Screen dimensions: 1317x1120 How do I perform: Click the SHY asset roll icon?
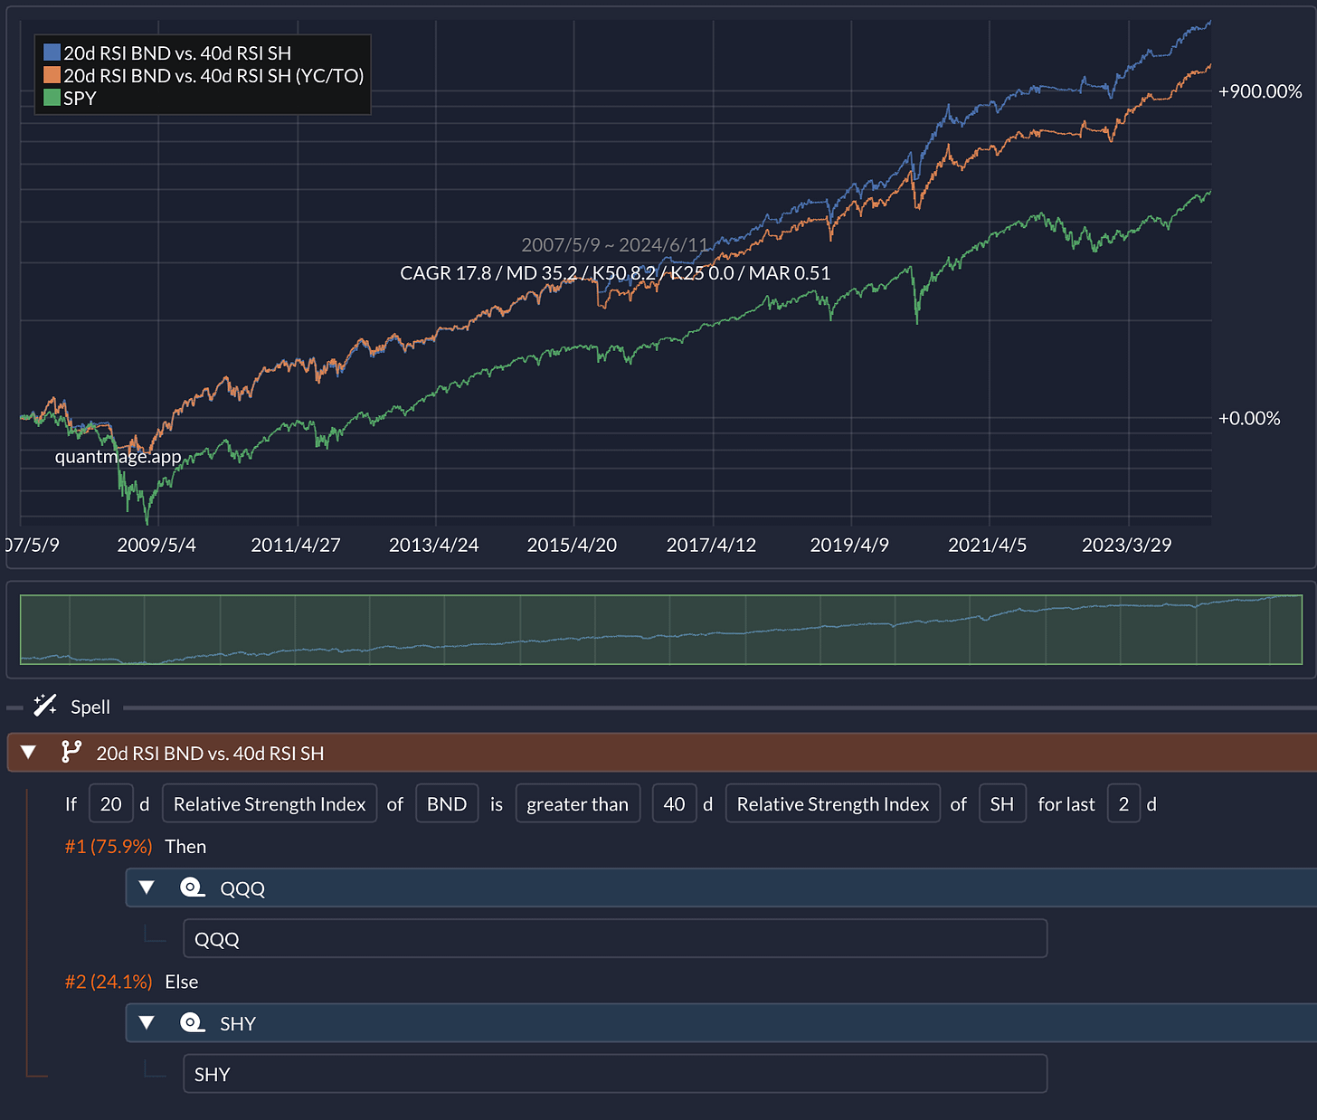[193, 1022]
